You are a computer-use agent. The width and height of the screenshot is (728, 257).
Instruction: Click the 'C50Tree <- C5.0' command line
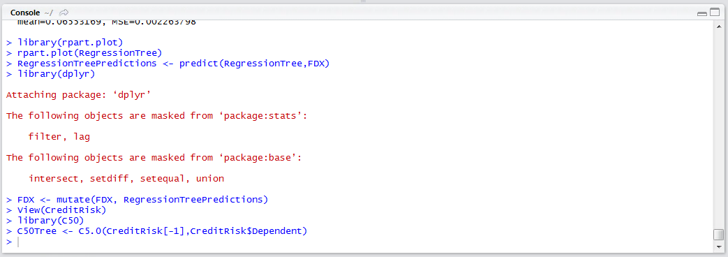157,231
